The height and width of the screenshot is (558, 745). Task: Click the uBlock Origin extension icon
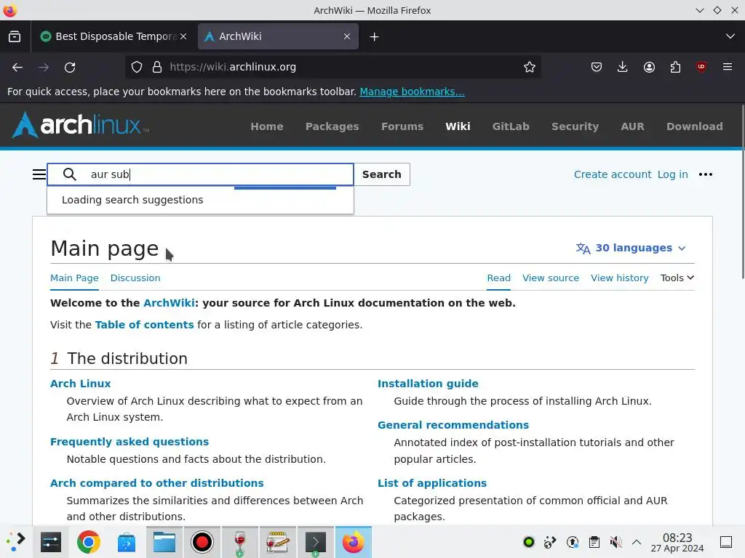(701, 68)
